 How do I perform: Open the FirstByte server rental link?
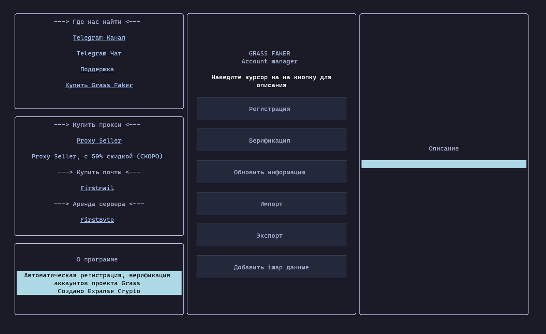97,220
